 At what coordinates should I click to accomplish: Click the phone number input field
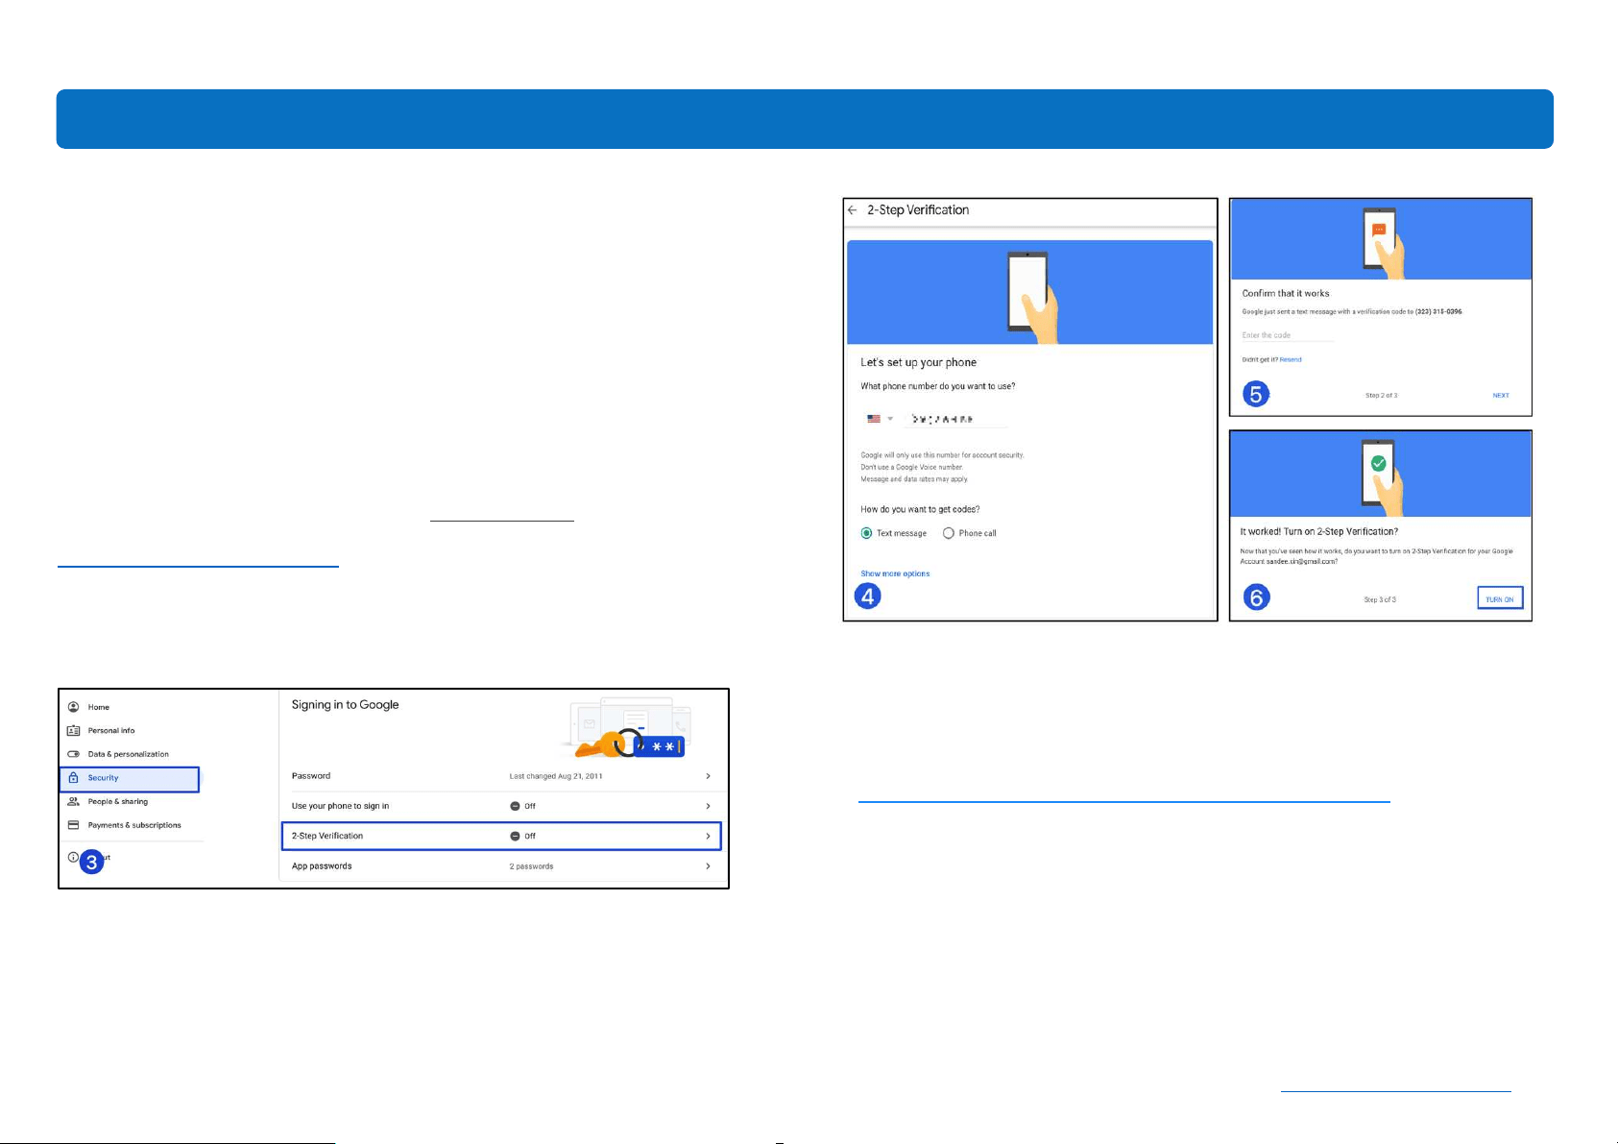(954, 420)
